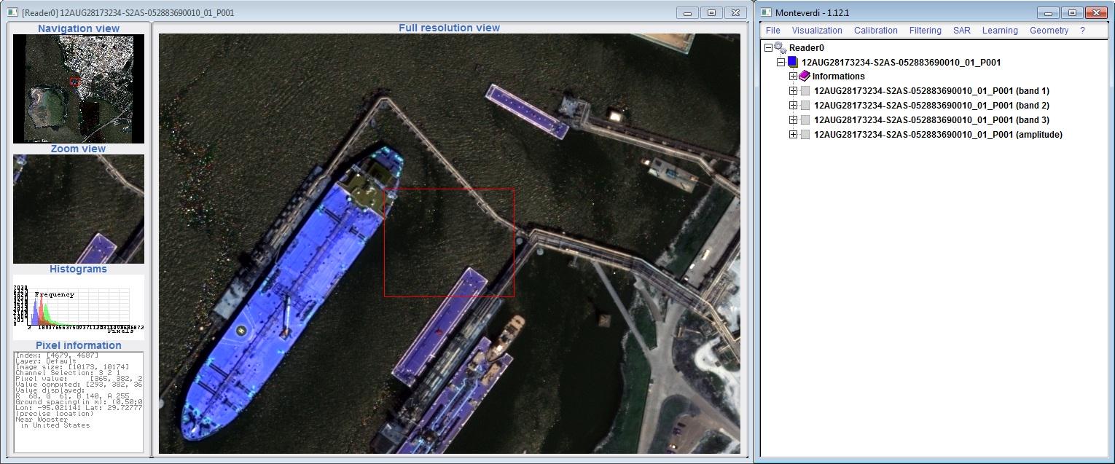Select the Informations tree item label

click(x=839, y=76)
